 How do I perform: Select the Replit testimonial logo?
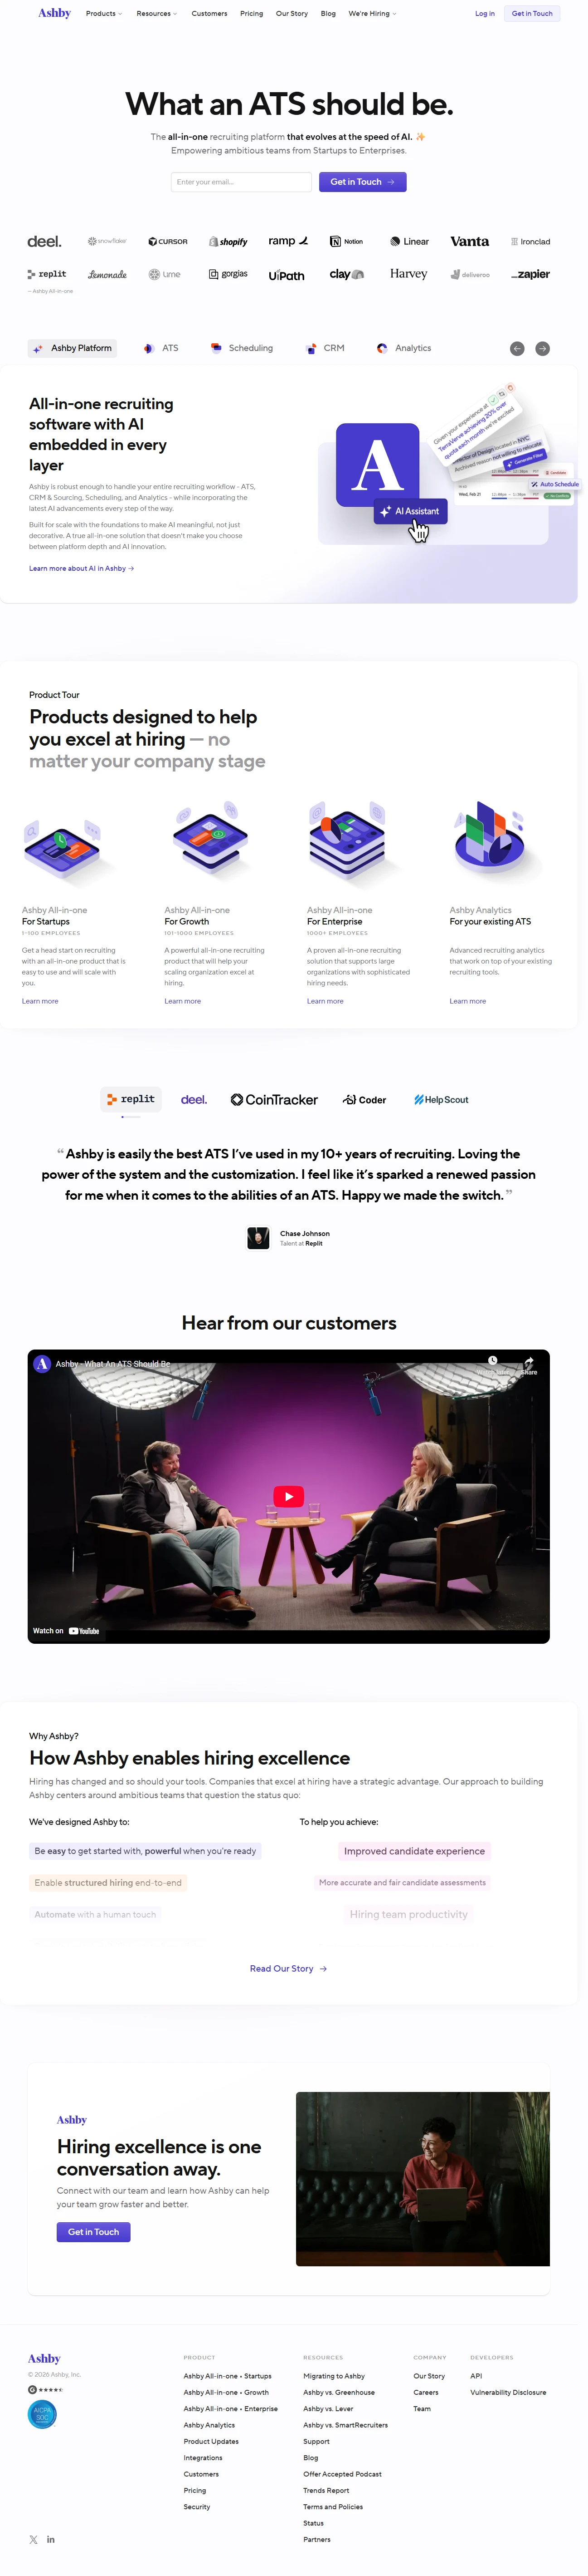[x=130, y=1099]
